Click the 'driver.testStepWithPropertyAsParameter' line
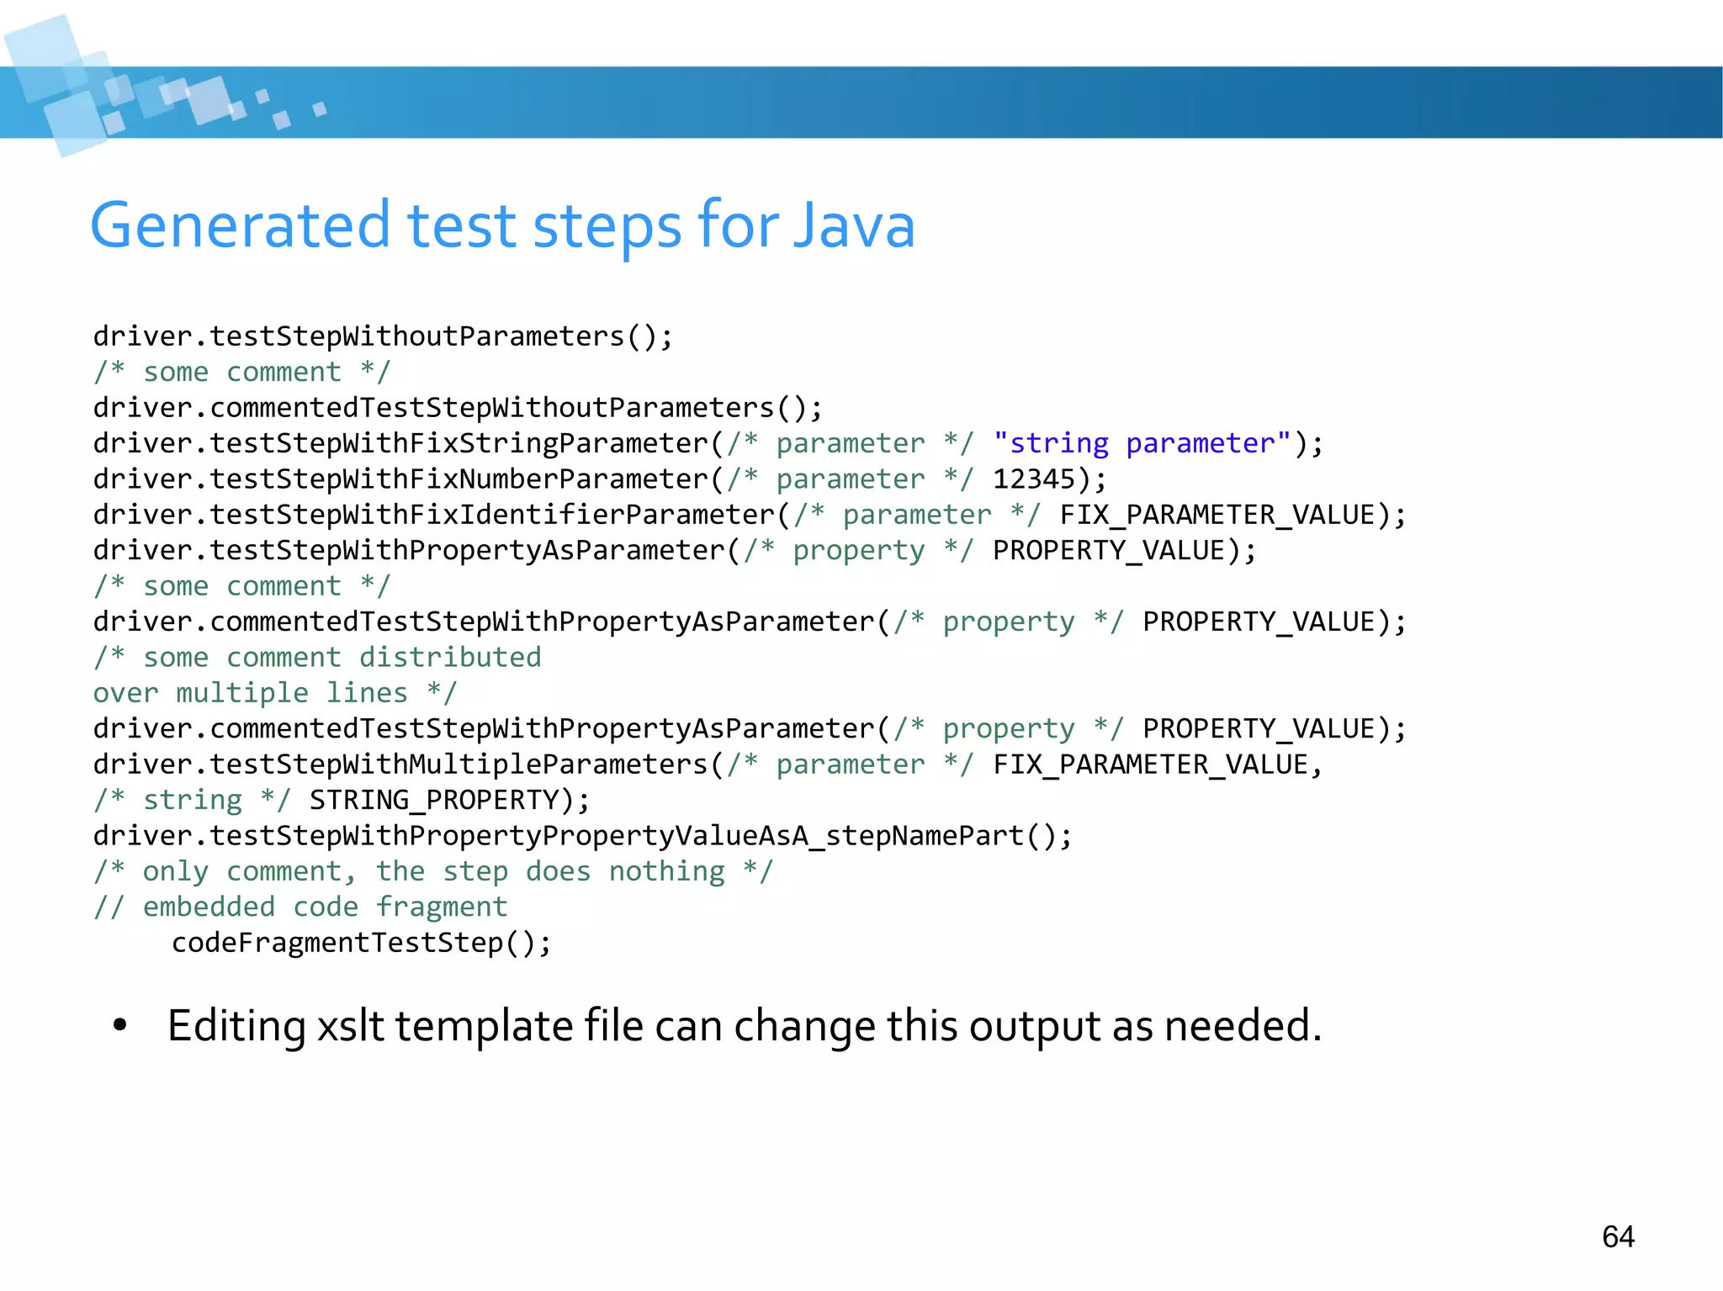Screen dimensions: 1723x1291 [x=675, y=551]
